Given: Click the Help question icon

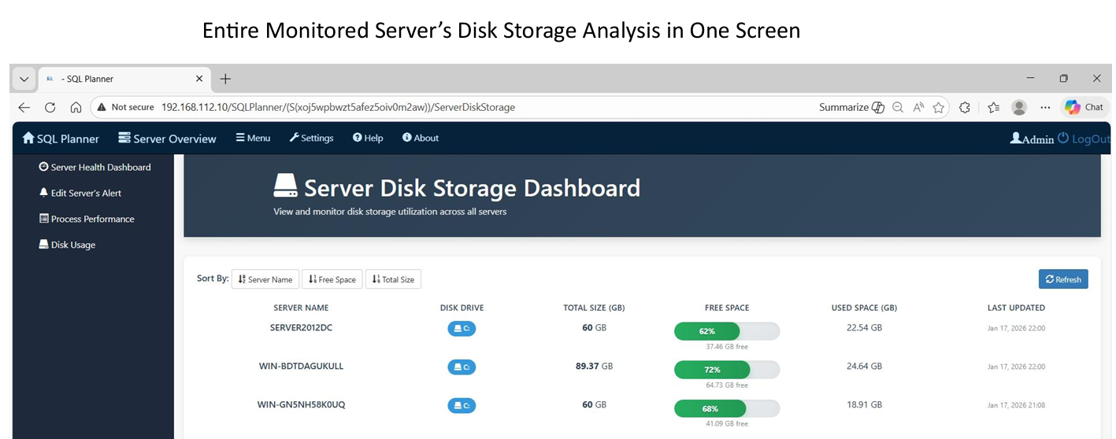Looking at the screenshot, I should tap(357, 138).
